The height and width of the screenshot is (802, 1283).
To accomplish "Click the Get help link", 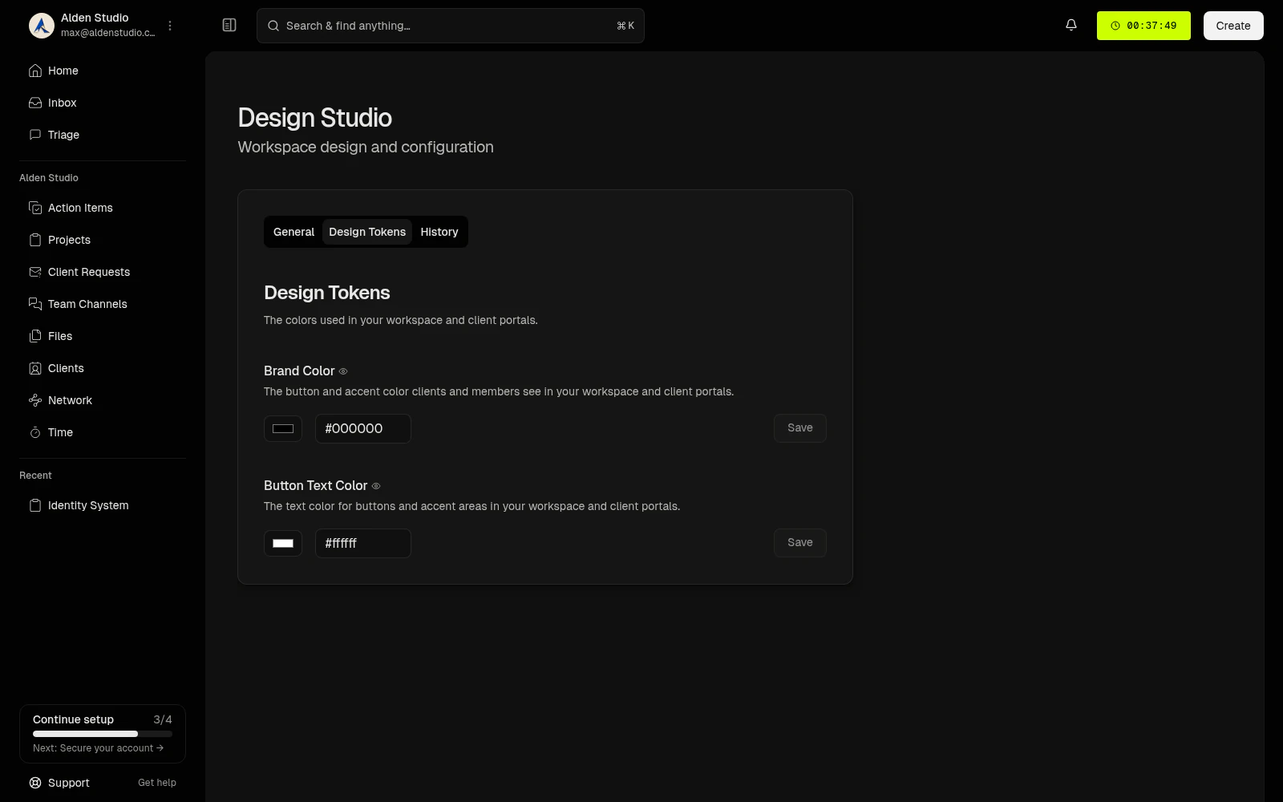I will click(x=157, y=783).
